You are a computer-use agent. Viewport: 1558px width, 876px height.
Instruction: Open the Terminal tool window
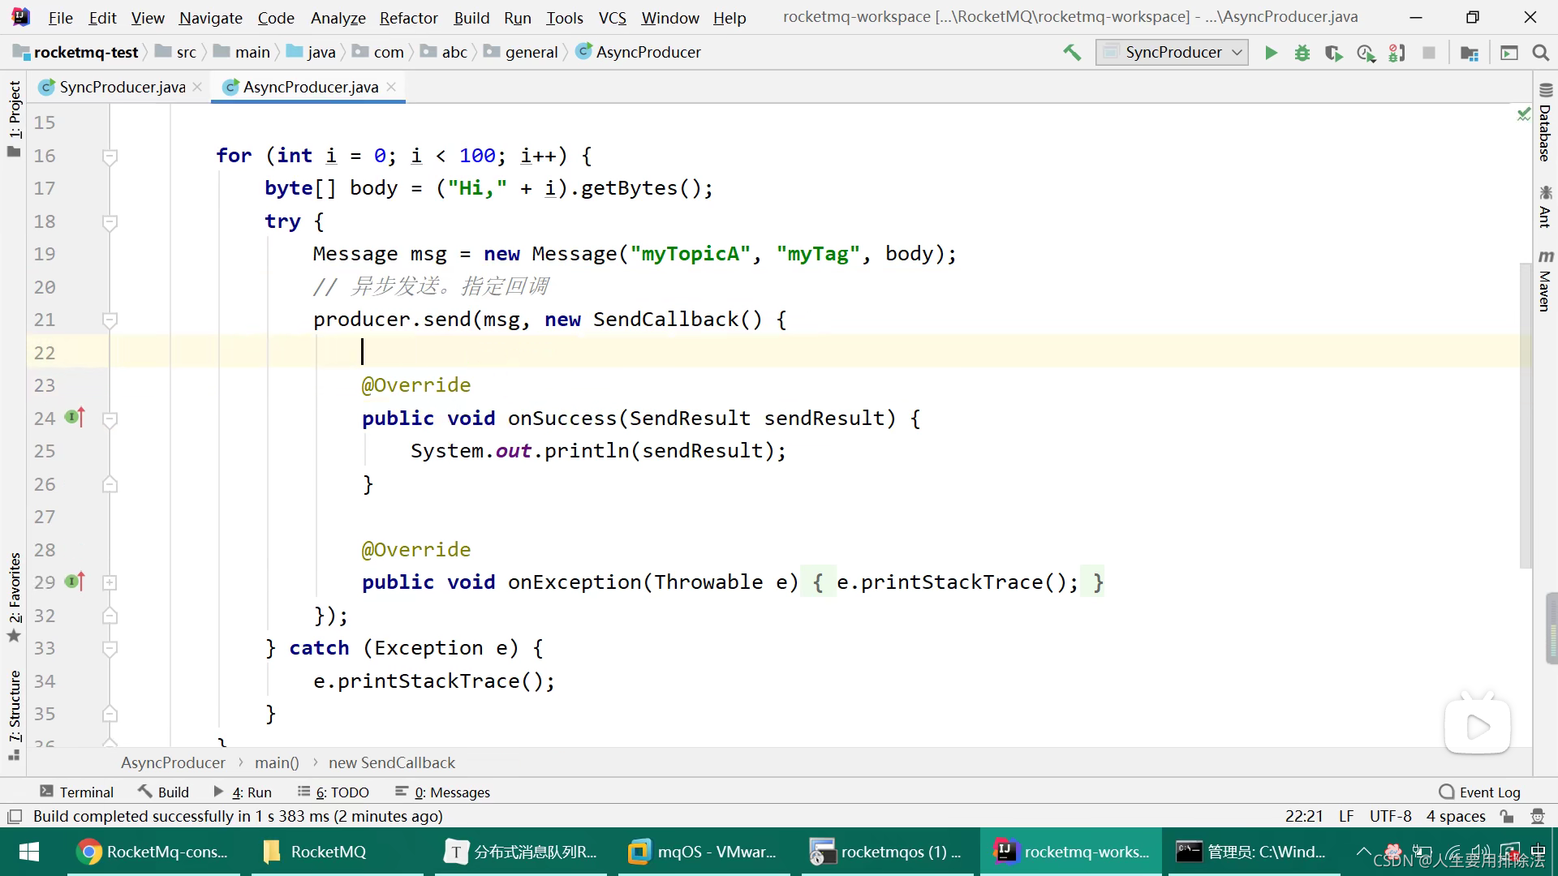point(76,792)
